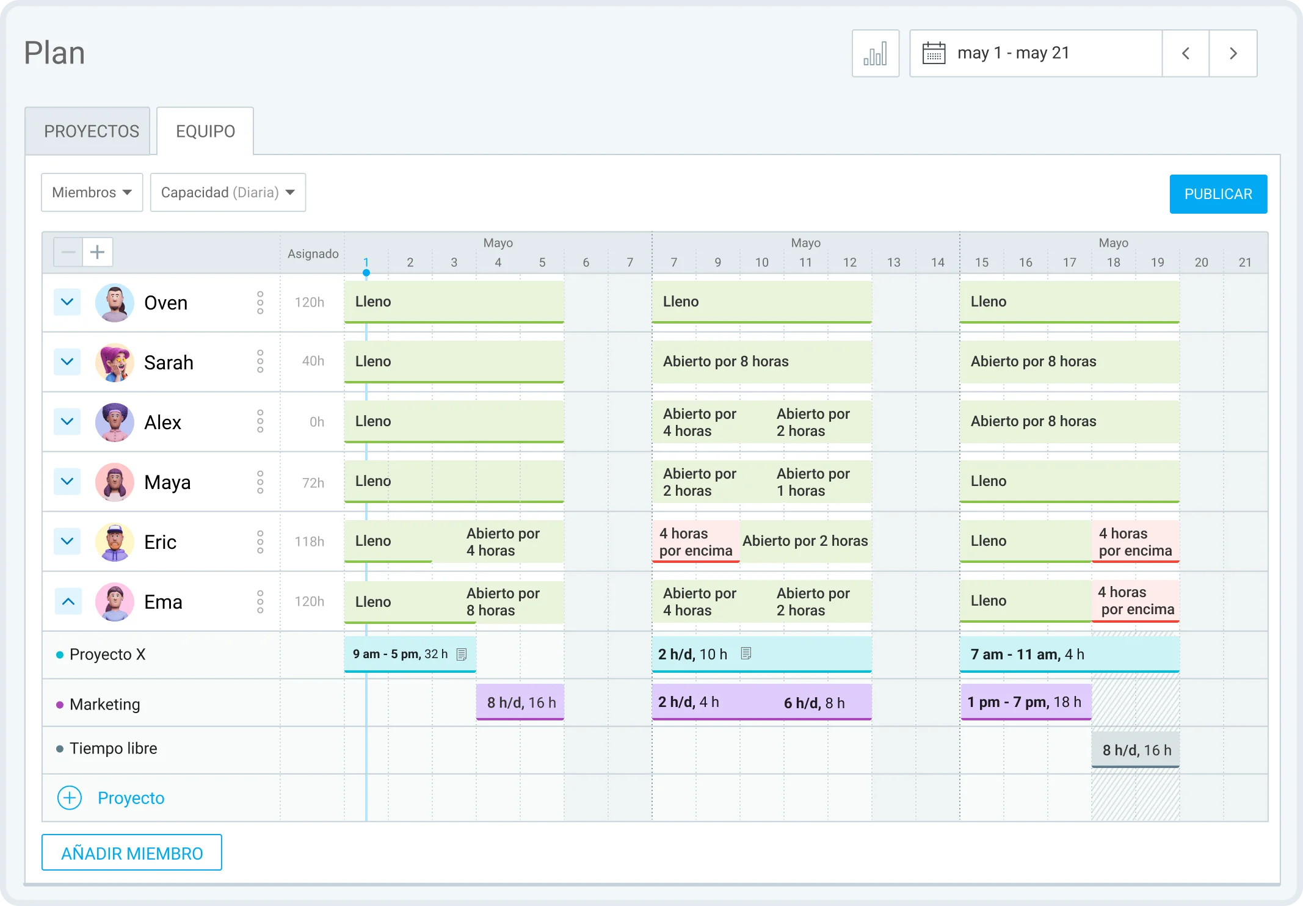Image resolution: width=1303 pixels, height=906 pixels.
Task: Select the Tiempo libre row label
Action: 114,748
